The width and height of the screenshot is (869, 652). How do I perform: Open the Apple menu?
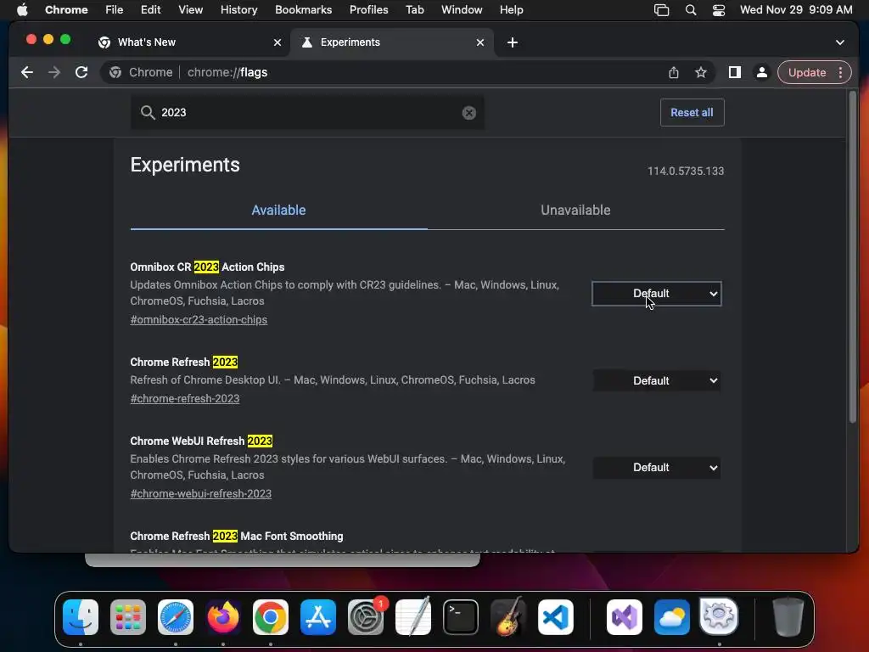click(x=22, y=10)
